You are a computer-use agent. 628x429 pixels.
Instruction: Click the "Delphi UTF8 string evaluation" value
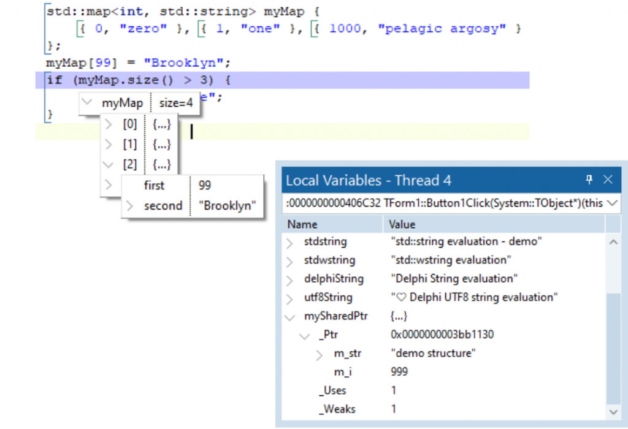click(474, 297)
